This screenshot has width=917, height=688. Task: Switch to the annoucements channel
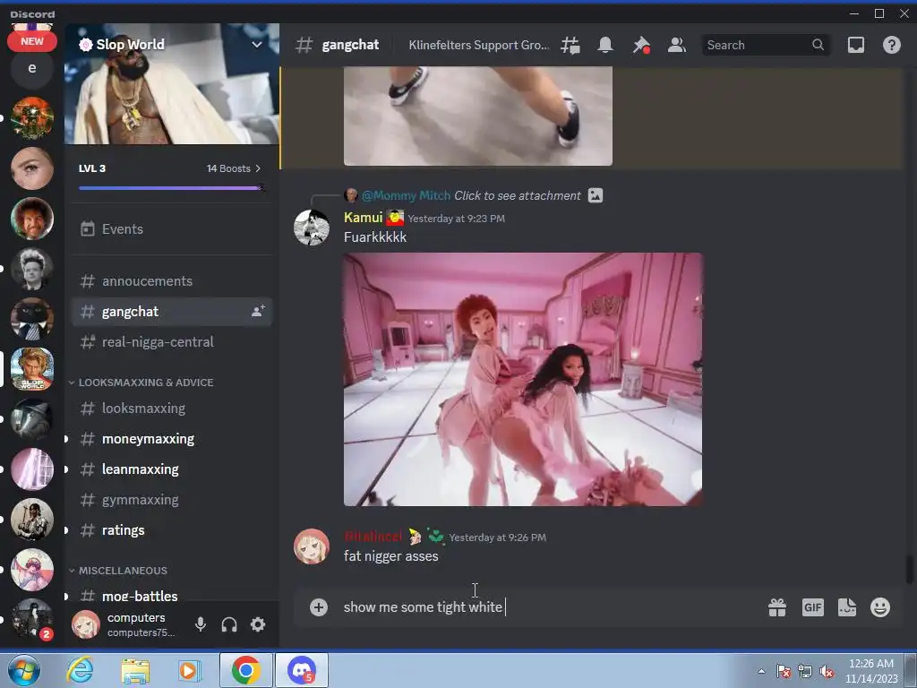(171, 280)
